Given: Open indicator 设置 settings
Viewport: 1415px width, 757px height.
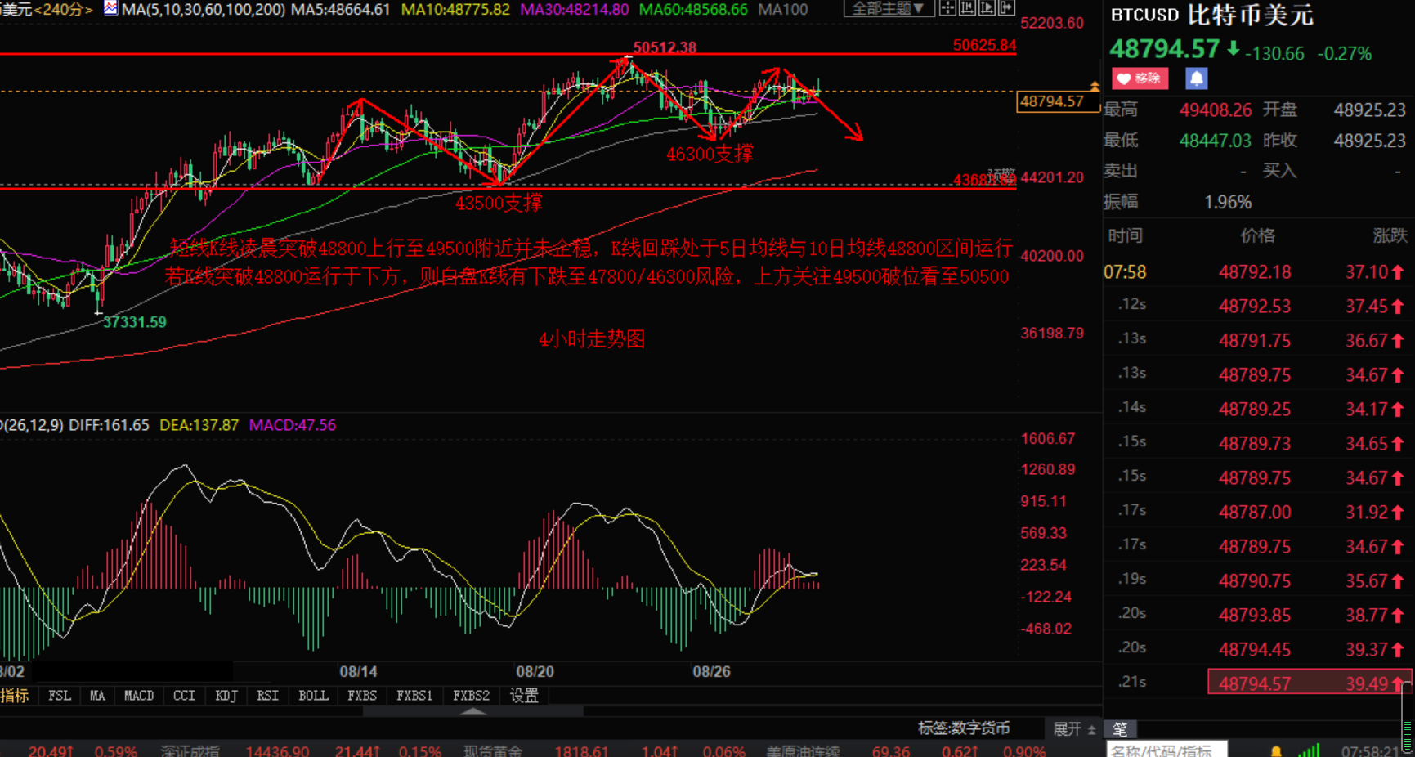Looking at the screenshot, I should pyautogui.click(x=524, y=696).
